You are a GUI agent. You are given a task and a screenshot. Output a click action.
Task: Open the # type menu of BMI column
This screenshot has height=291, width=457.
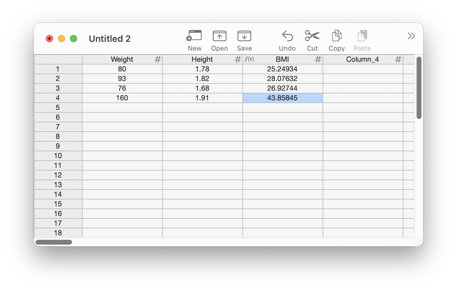point(318,59)
